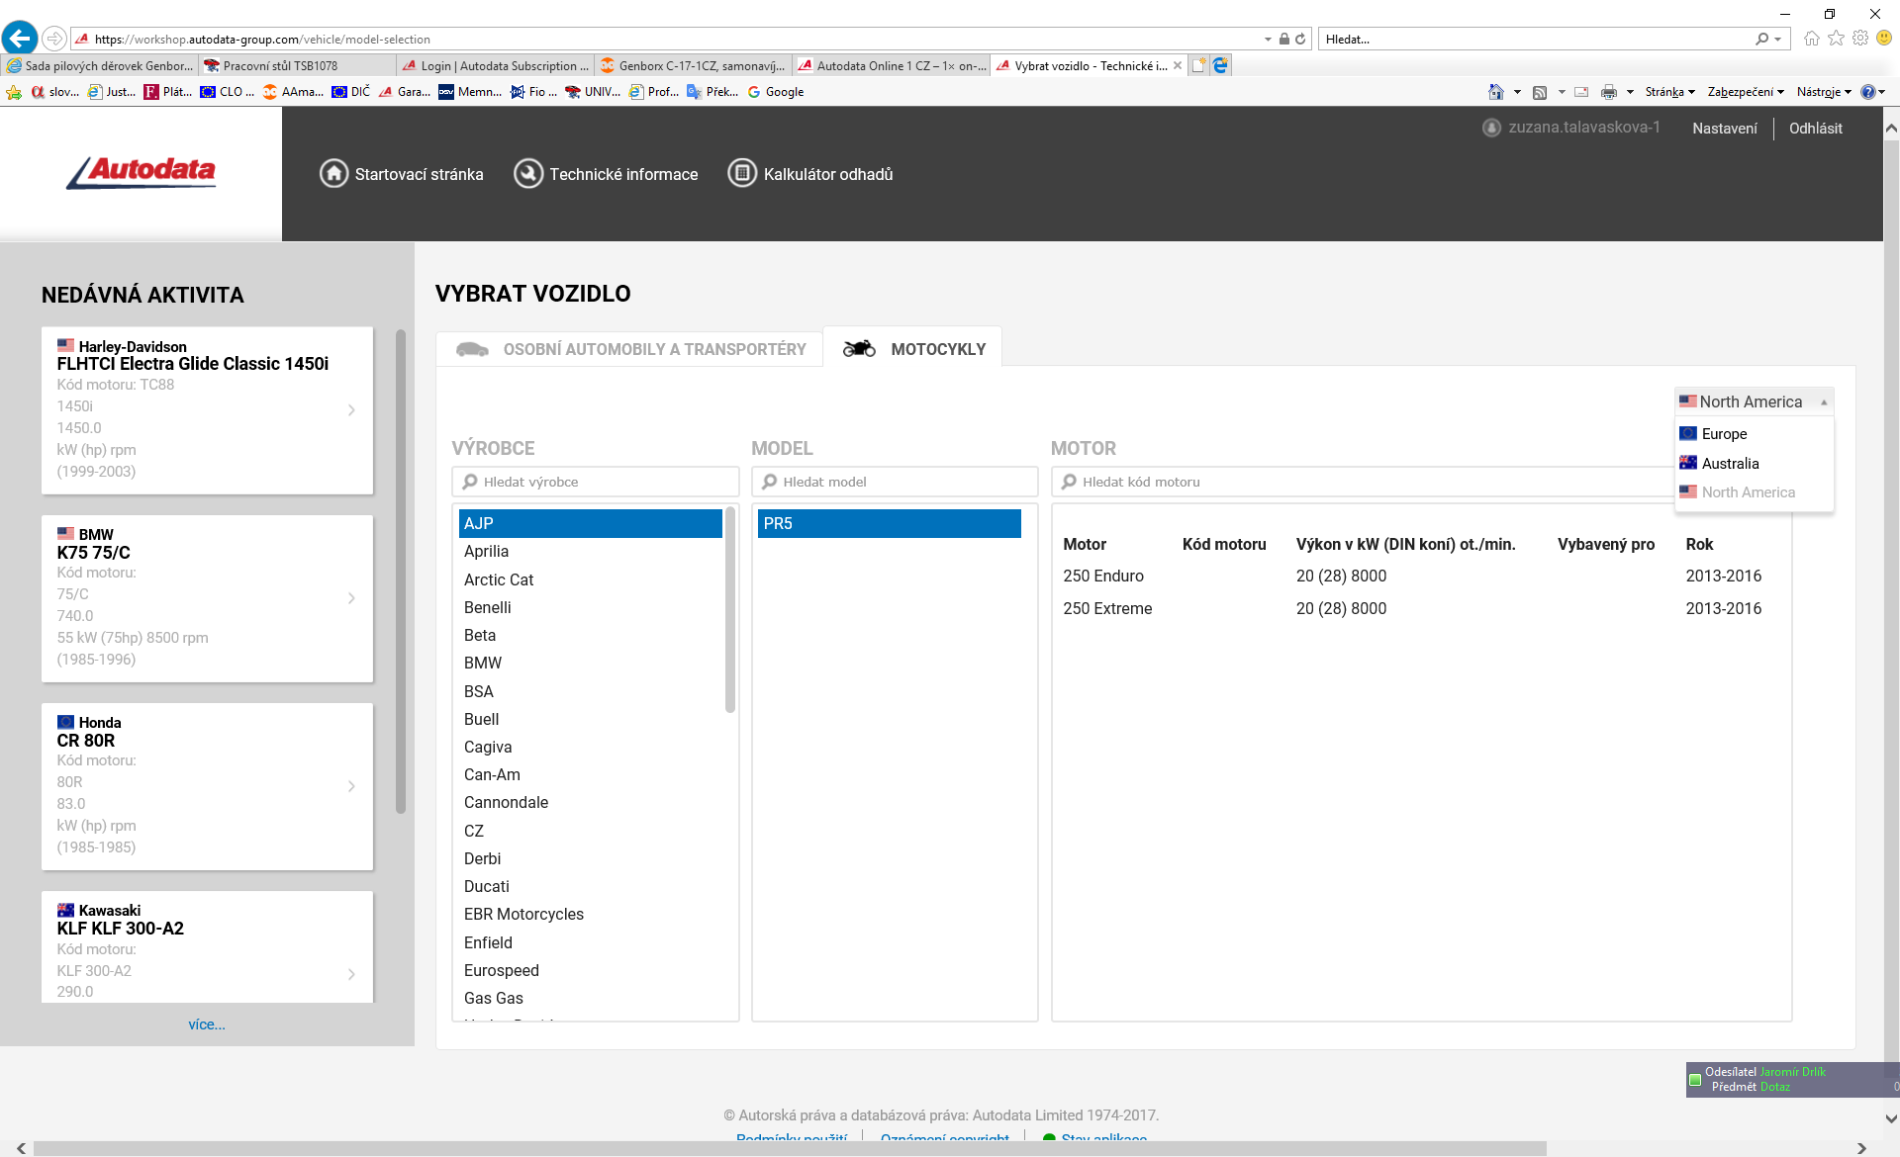Click the Startovací stránka home icon

pos(333,174)
